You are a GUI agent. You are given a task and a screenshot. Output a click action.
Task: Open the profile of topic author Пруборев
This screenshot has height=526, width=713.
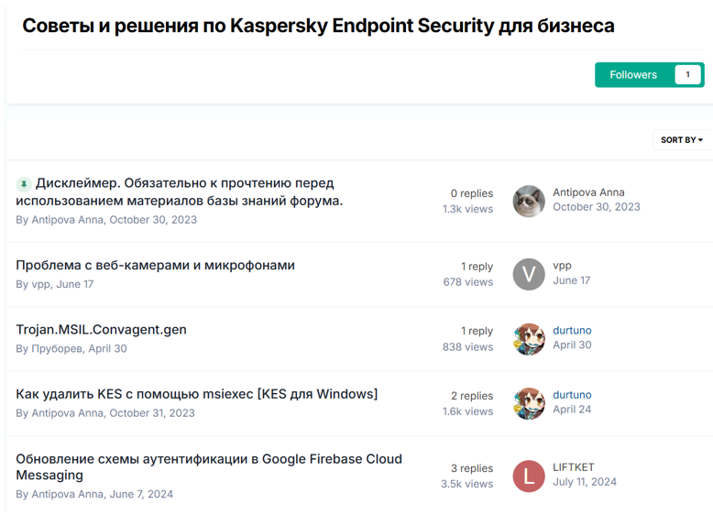[58, 348]
